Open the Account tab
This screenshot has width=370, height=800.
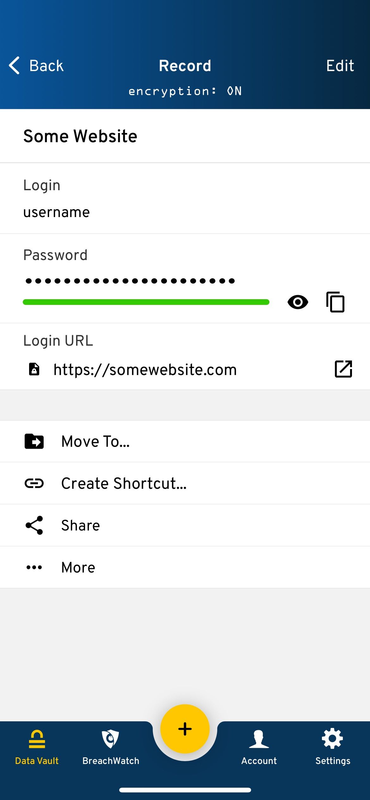259,747
